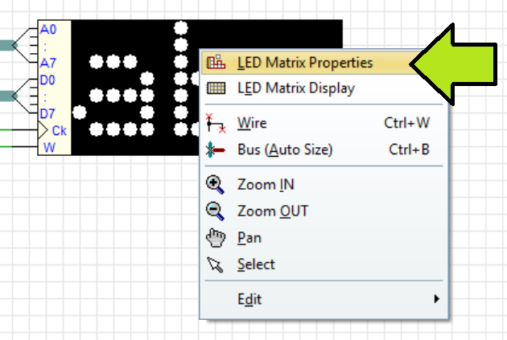Click the Ck clock input pin
507x340 pixels.
pyautogui.click(x=60, y=131)
